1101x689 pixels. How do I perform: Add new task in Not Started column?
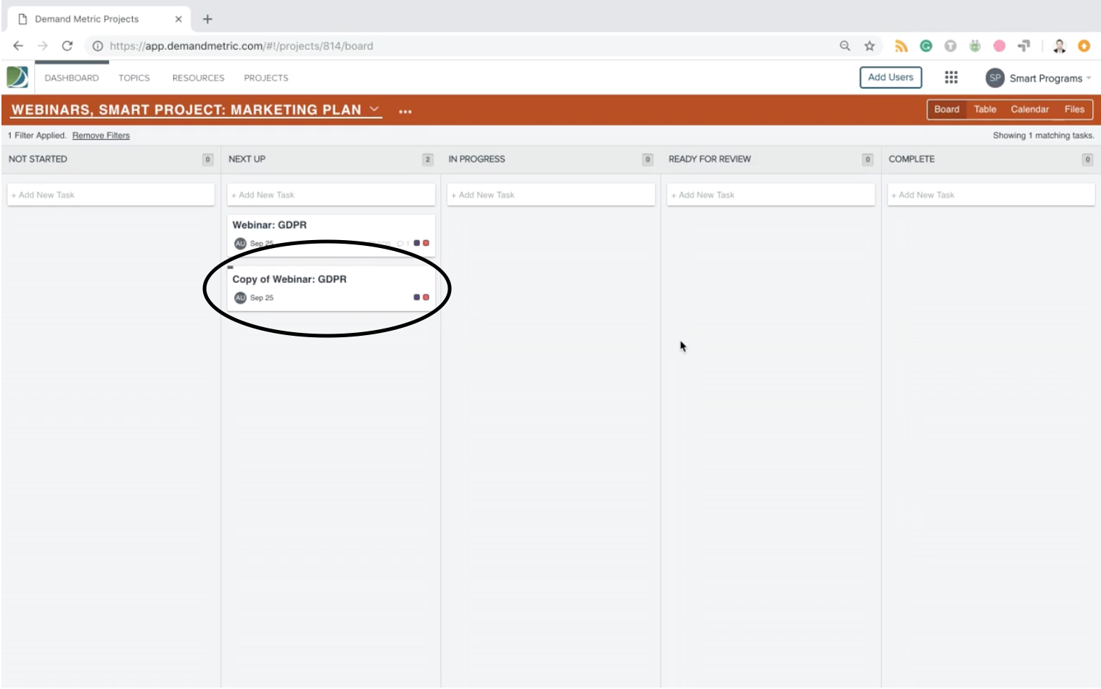pyautogui.click(x=111, y=195)
